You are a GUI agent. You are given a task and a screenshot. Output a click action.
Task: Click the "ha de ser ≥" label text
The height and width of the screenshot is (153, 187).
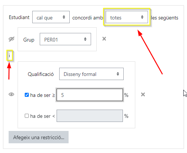point(43,95)
